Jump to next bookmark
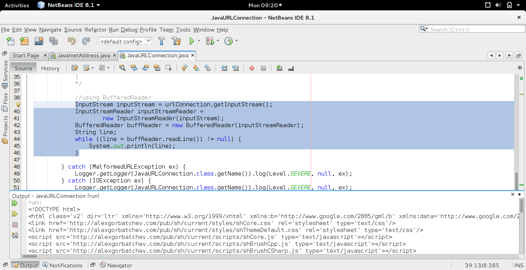The height and width of the screenshot is (270, 526). point(196,68)
